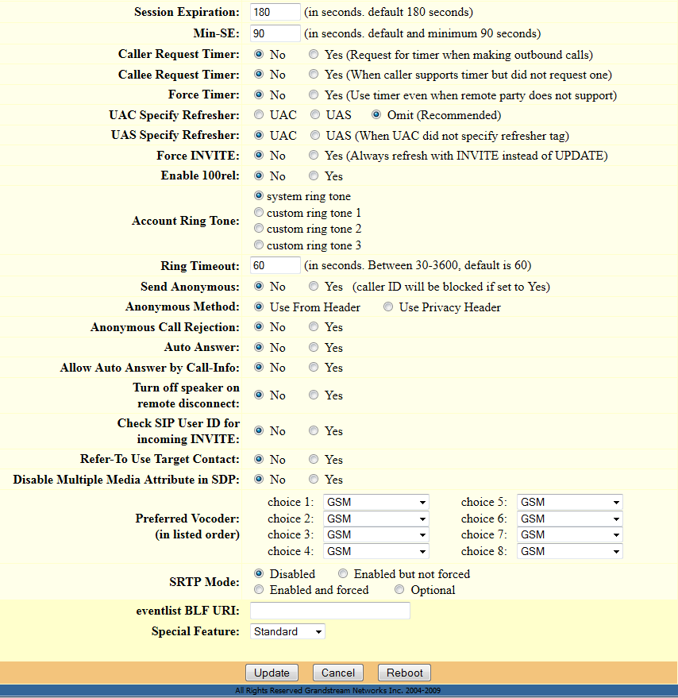Image resolution: width=678 pixels, height=698 pixels.
Task: Select SRTP Mode Disabled
Action: click(x=259, y=573)
